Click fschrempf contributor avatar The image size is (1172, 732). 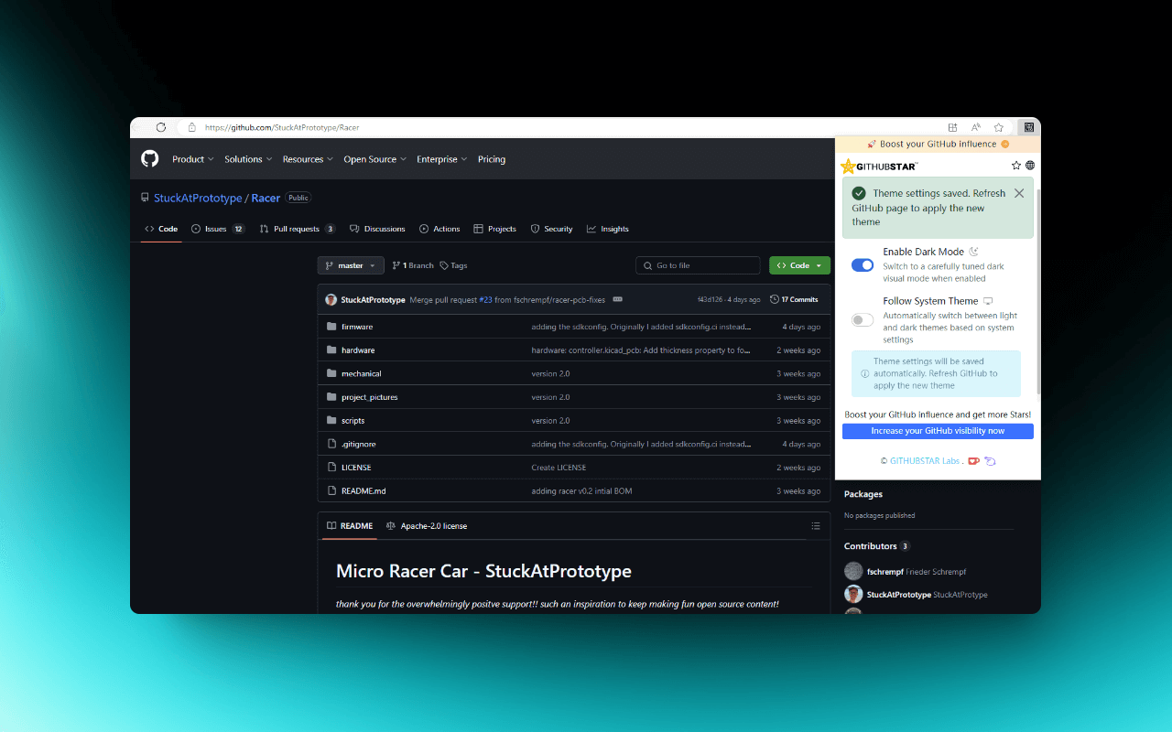click(x=853, y=572)
